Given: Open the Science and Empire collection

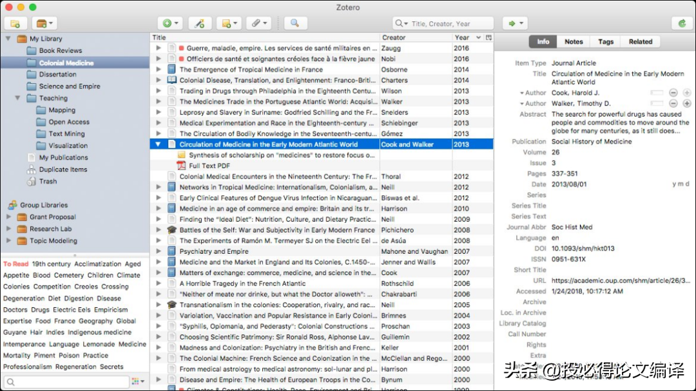Looking at the screenshot, I should coord(70,86).
